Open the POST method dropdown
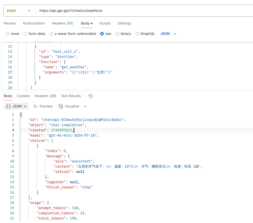The image size is (253, 223). [x=19, y=11]
